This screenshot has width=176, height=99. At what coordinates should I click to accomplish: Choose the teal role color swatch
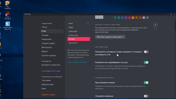click(x=115, y=18)
